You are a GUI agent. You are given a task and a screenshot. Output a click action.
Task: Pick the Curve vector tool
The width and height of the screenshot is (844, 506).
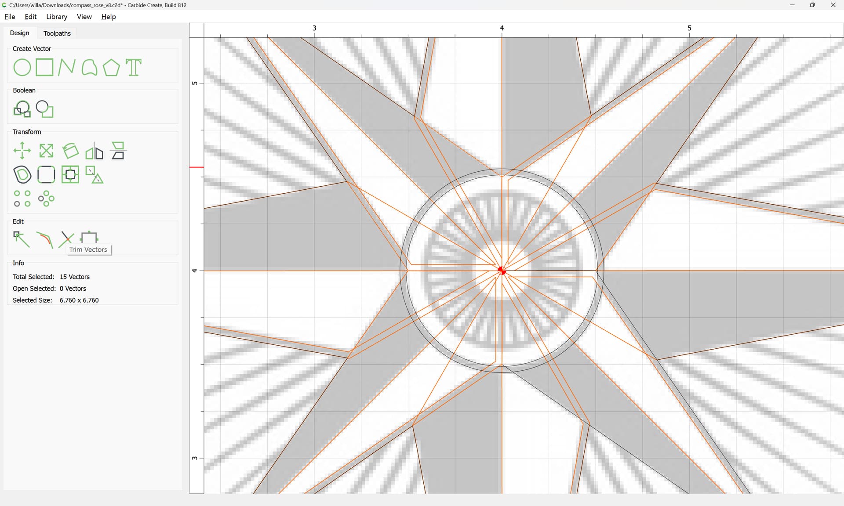point(89,68)
